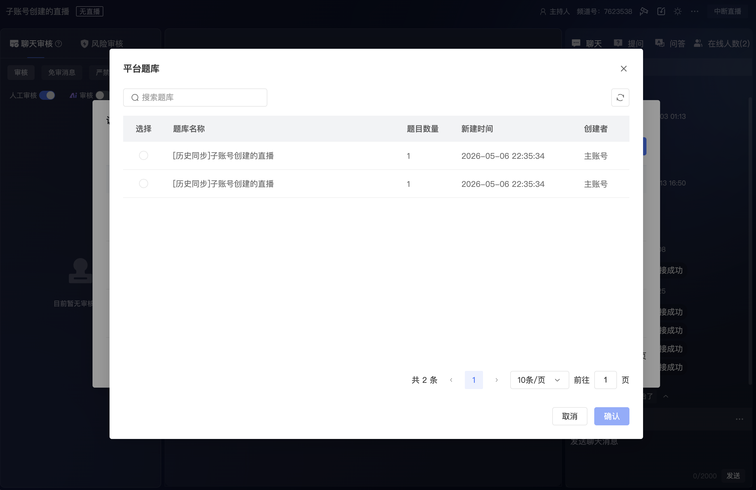Click the search magnifier icon in 搜索题库
This screenshot has width=756, height=490.
[x=135, y=98]
